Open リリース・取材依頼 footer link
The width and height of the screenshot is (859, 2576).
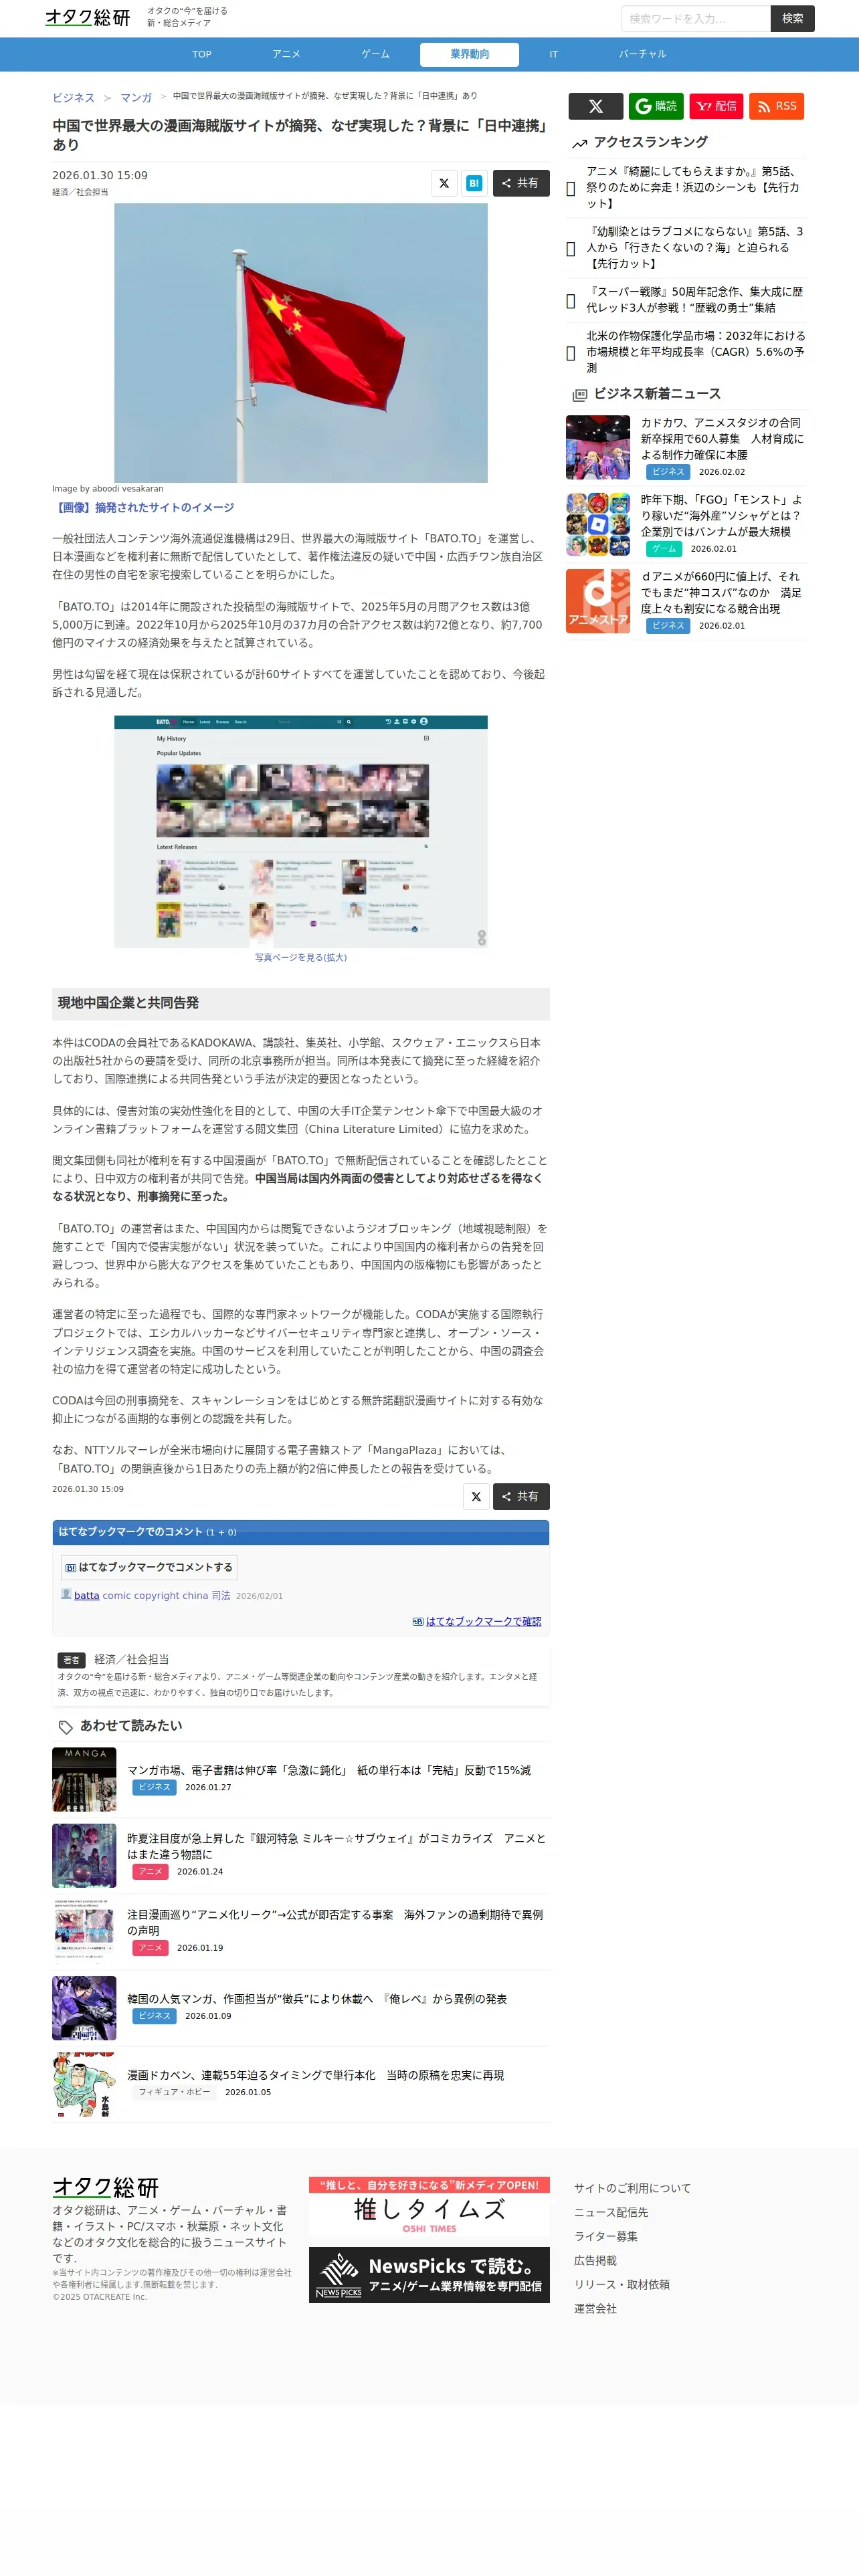point(622,2284)
